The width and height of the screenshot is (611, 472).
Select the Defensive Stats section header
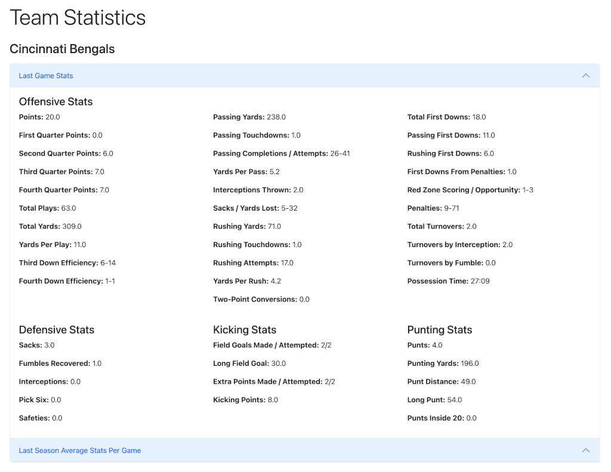[56, 329]
